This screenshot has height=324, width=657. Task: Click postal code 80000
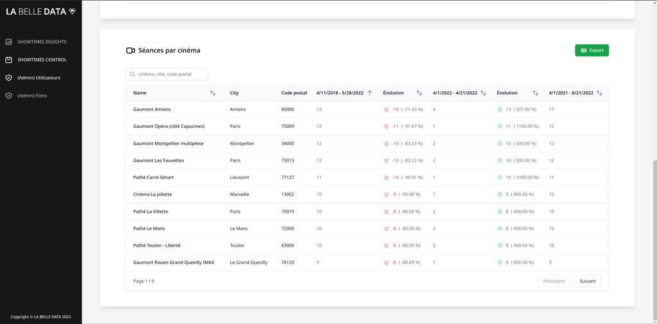[287, 110]
